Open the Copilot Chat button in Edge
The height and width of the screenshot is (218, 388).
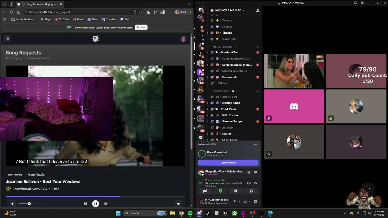click(x=181, y=12)
